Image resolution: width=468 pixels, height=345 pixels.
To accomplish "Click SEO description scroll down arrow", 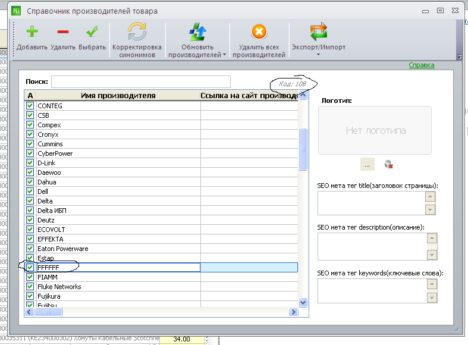I will click(x=432, y=255).
